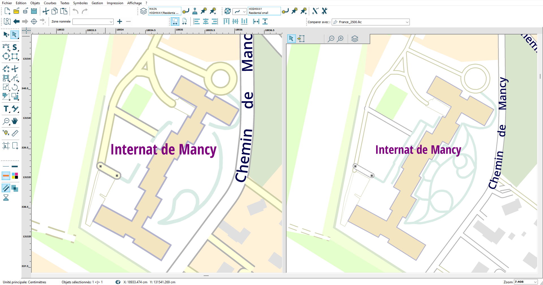
Task: Expand the Comparer avec France_2500.lkc dropdown
Action: point(407,22)
